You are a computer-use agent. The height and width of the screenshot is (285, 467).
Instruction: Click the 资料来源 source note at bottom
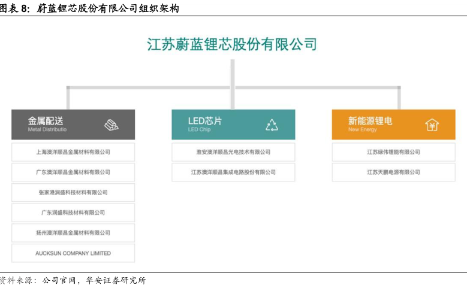point(73,279)
